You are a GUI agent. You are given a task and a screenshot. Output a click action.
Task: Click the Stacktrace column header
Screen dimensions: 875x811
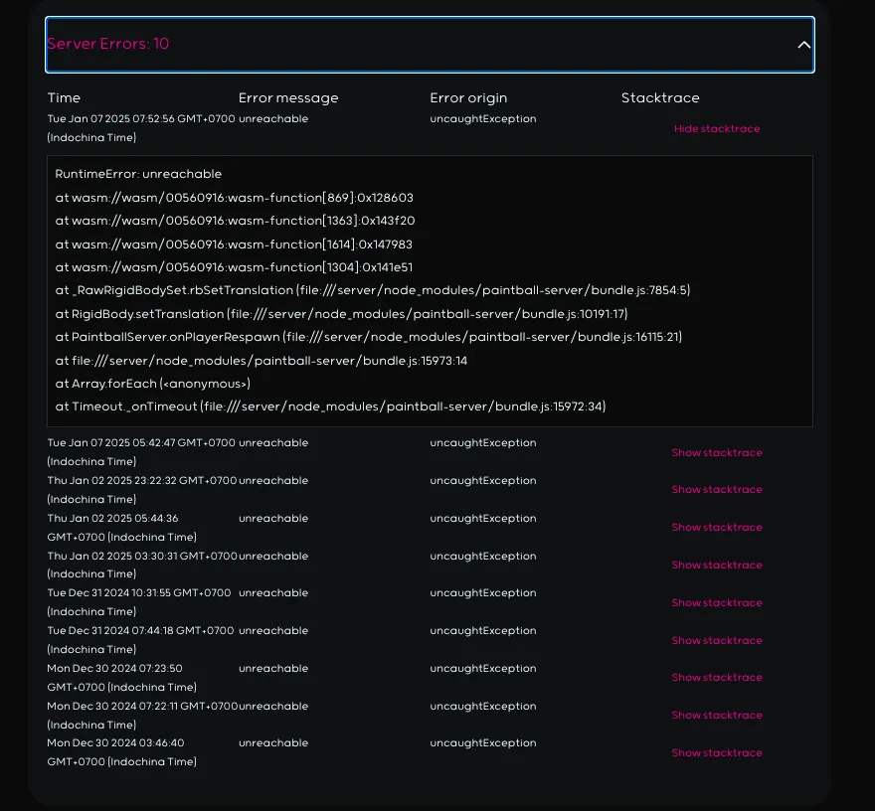point(660,97)
